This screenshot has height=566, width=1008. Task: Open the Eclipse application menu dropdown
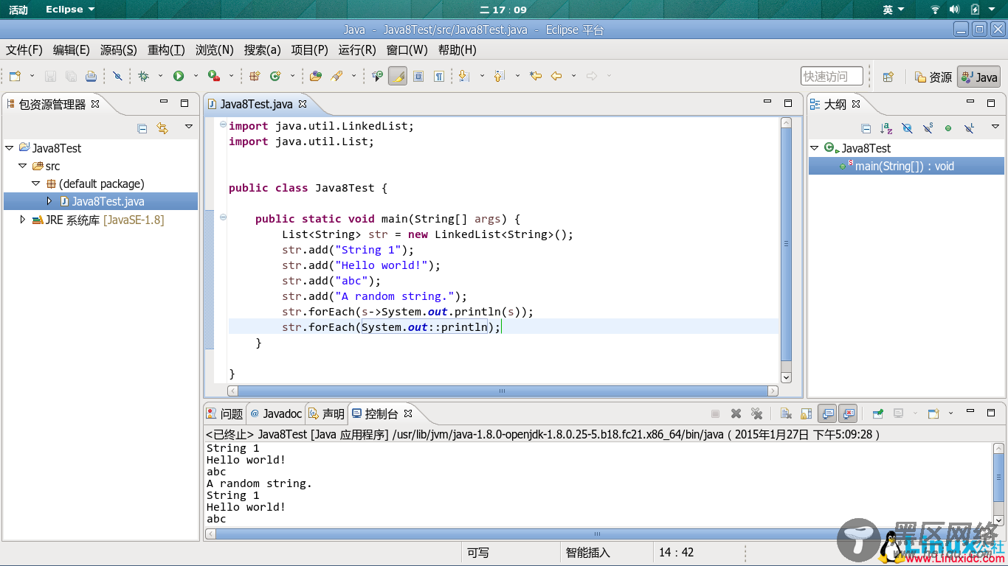[x=70, y=10]
